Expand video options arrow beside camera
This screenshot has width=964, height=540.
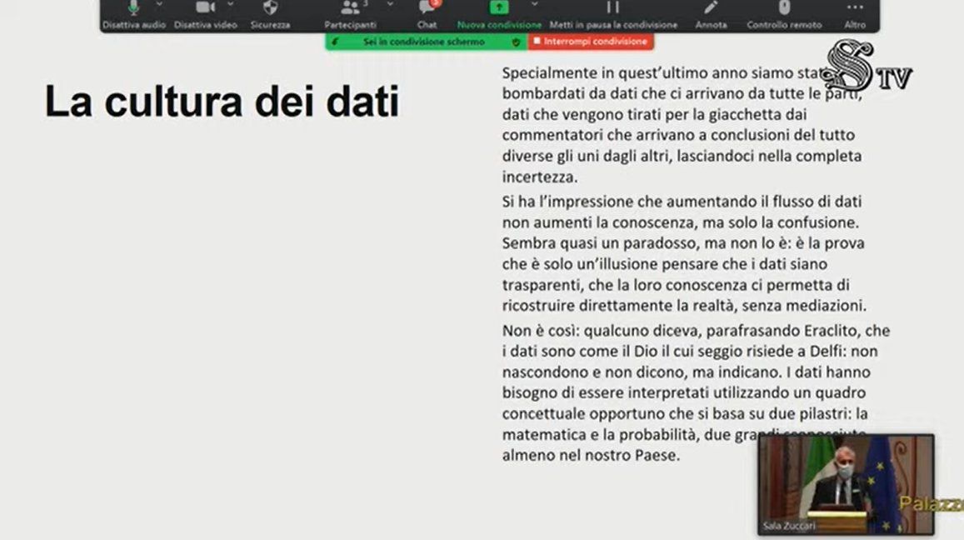pos(230,4)
